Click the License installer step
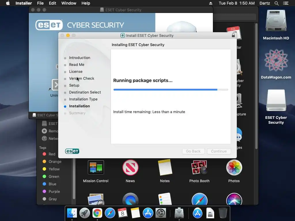This screenshot has height=221, width=295. point(76,72)
